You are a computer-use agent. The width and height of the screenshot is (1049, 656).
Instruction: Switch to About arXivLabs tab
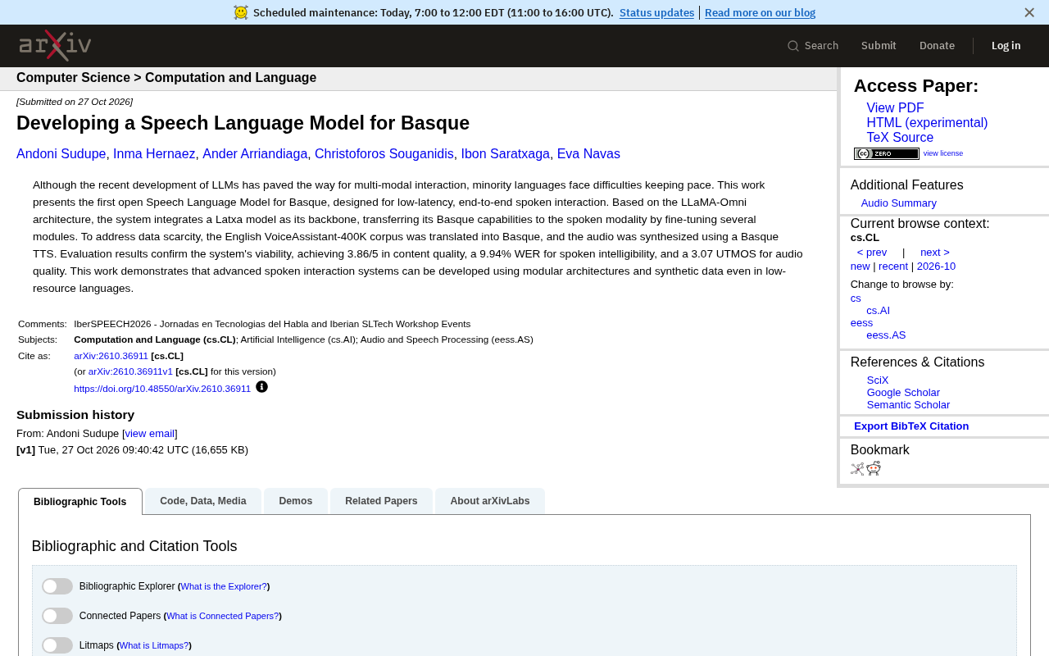point(490,501)
